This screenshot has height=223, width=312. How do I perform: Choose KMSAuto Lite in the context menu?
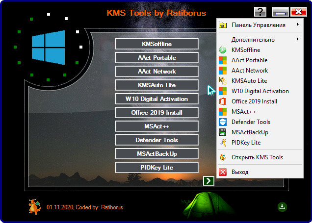249,81
